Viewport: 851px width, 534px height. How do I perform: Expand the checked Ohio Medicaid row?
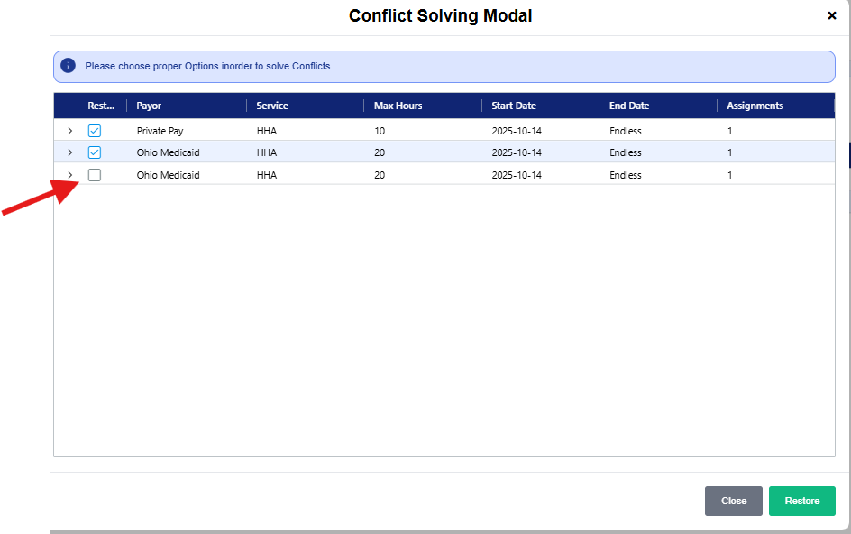(x=70, y=152)
